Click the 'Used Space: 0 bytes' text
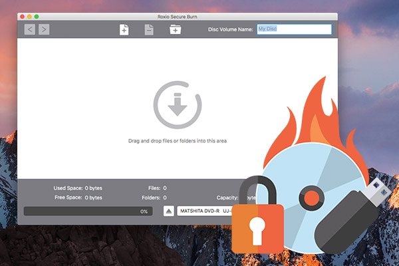 [78, 188]
